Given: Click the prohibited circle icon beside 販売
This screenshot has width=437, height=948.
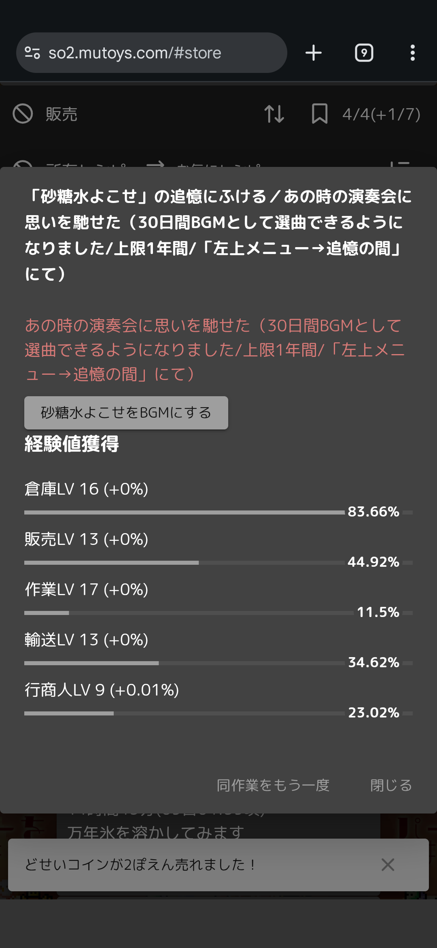Looking at the screenshot, I should tap(22, 114).
